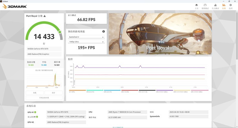
Task: Click the 保存 (Save) button
Action: coord(54,93)
